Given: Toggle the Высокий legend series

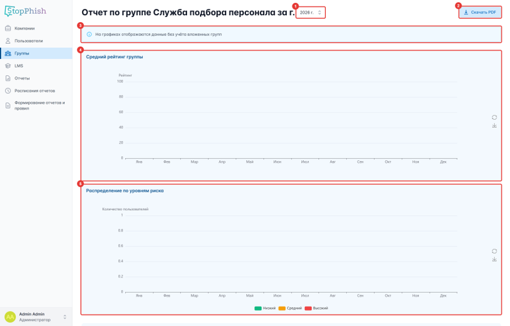Looking at the screenshot, I should pos(316,308).
